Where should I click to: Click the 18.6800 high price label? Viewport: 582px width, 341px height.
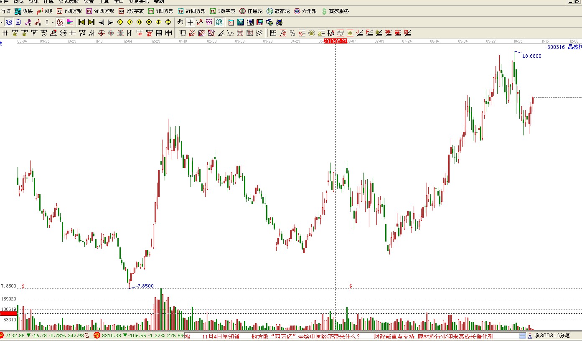531,56
